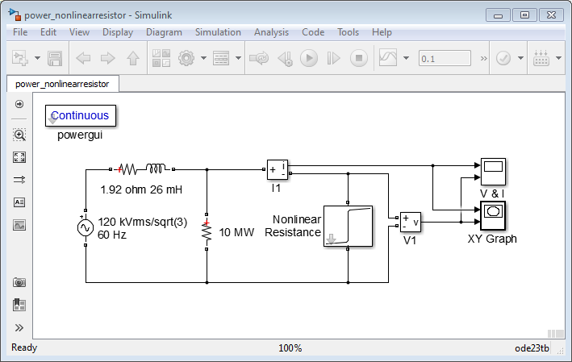Viewport: 572px width, 362px height.
Task: Click the Save model floppy icon
Action: tap(55, 59)
